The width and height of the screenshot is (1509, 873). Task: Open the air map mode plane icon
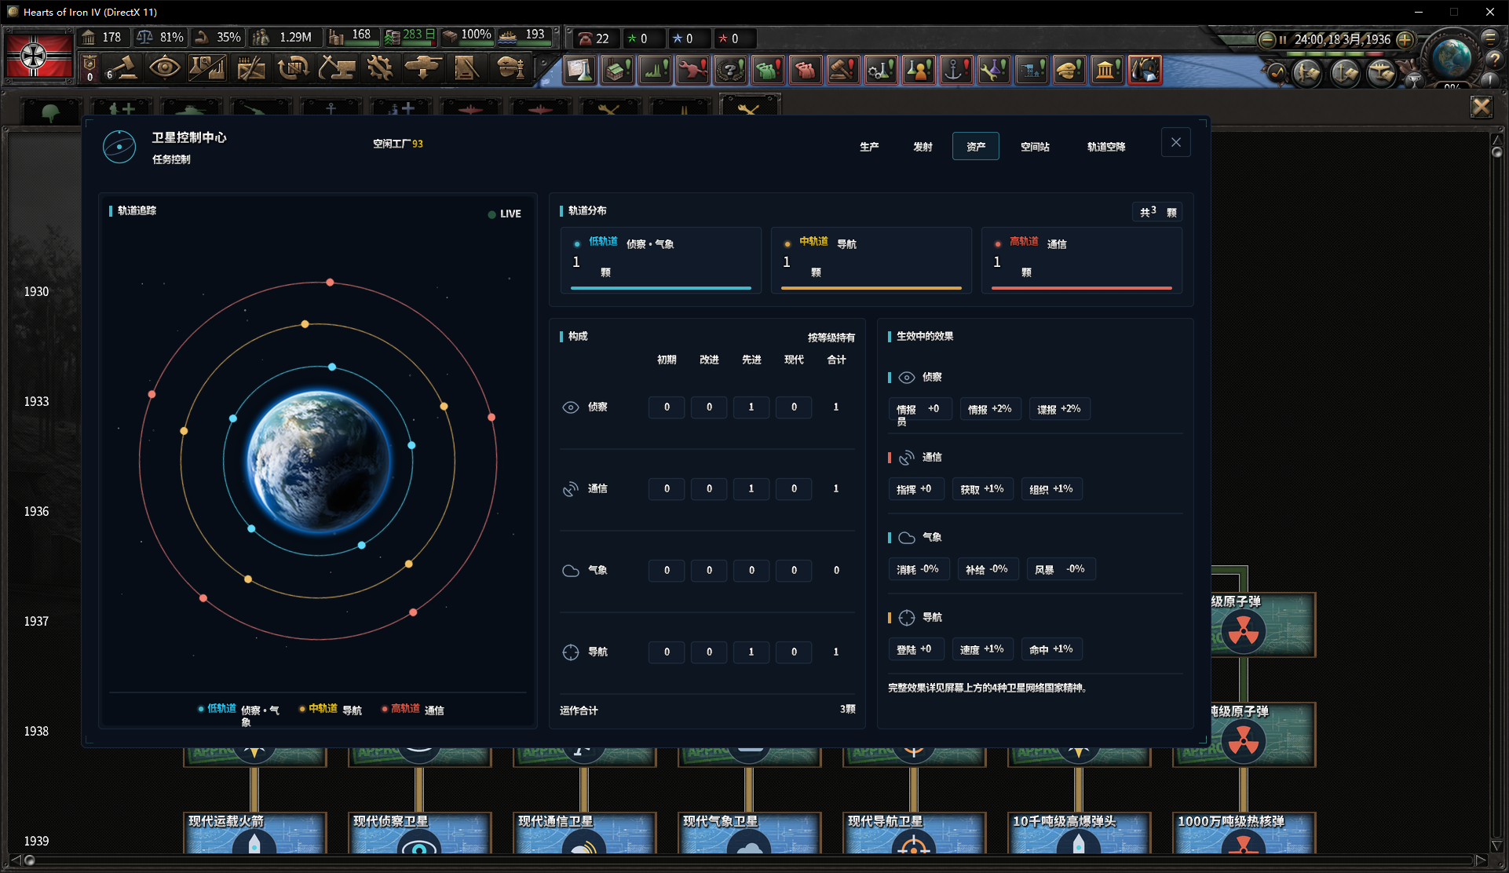[x=1381, y=73]
